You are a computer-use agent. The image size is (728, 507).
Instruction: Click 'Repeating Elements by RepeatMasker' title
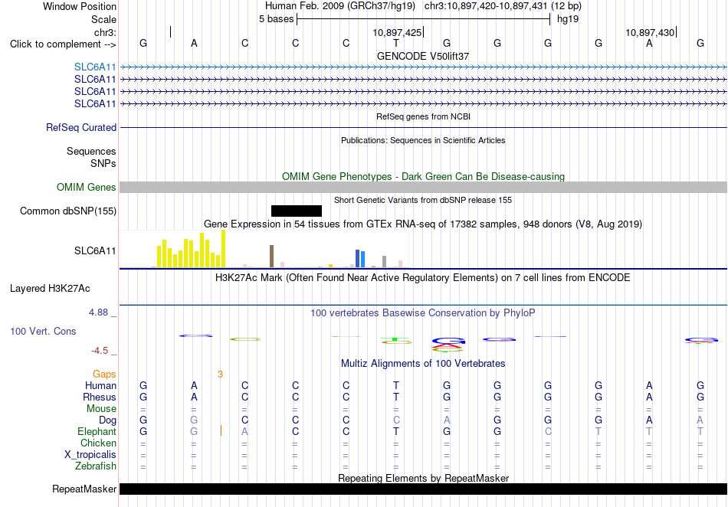[x=423, y=478]
